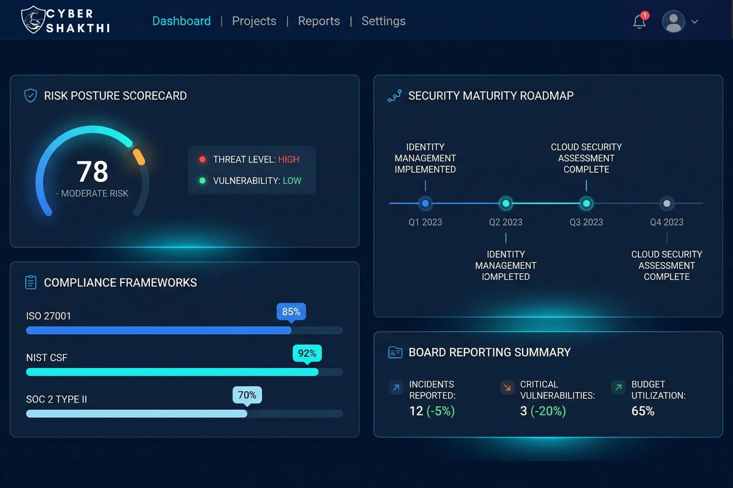Click the Cyber Shakthi shield logo
Image resolution: width=733 pixels, height=488 pixels.
33,20
